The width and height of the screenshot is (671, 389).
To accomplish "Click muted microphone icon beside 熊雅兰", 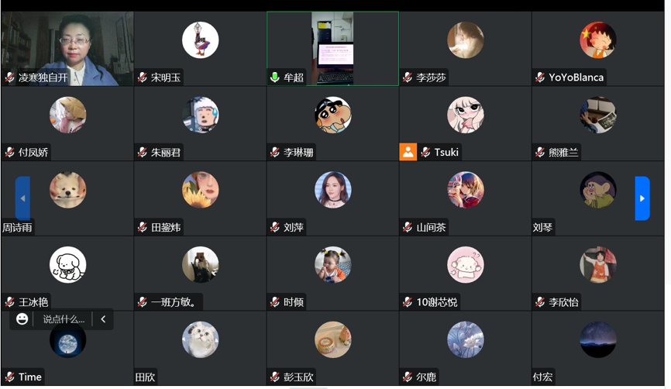I will [x=540, y=153].
